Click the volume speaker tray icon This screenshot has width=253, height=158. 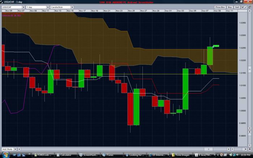237,155
